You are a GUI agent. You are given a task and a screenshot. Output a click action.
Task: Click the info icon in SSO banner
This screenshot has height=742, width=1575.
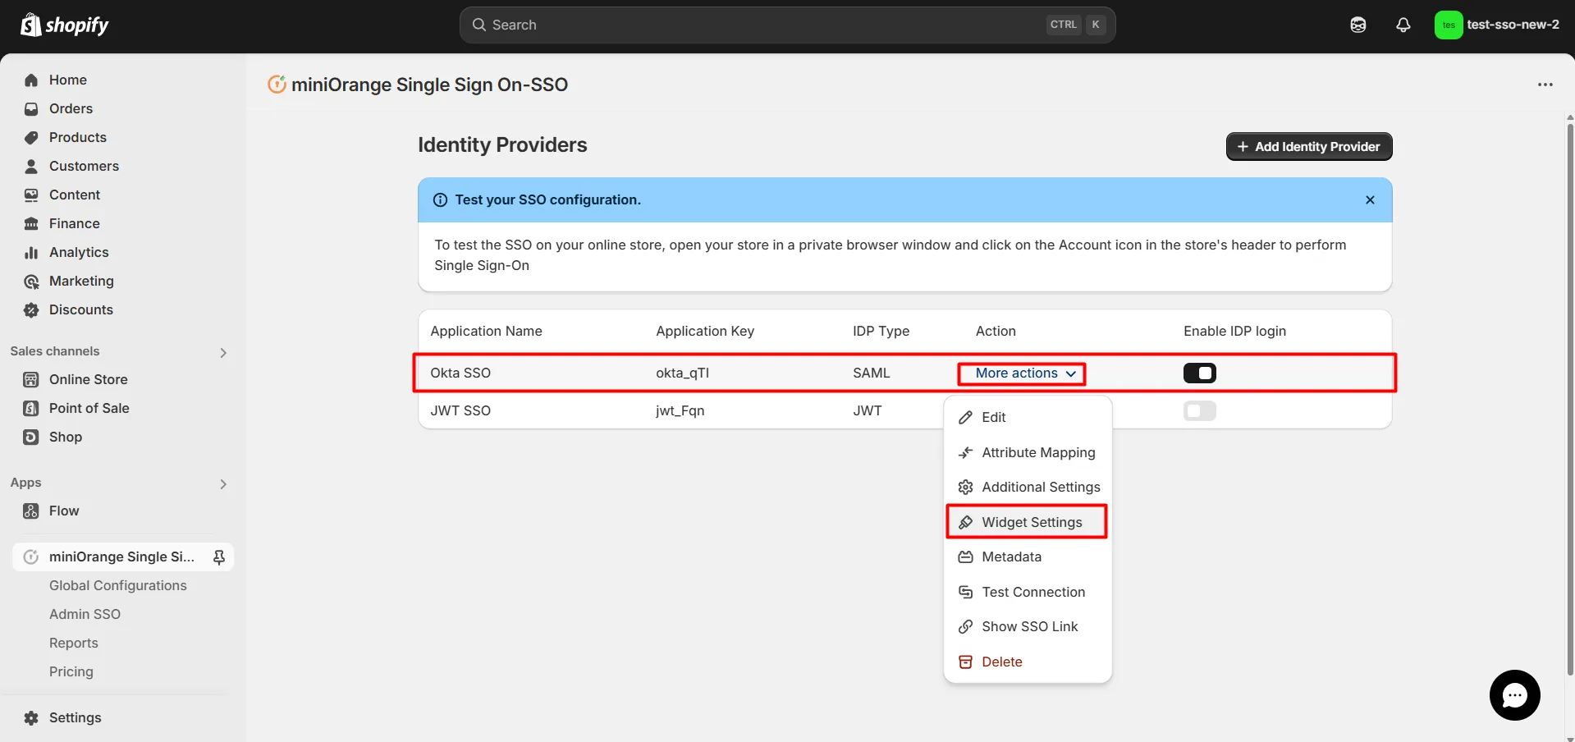tap(440, 199)
